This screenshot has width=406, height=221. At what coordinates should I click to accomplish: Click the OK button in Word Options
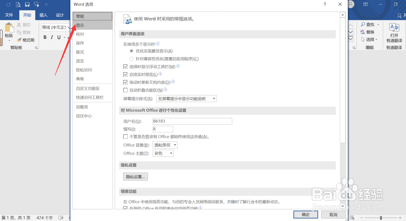tap(306, 214)
